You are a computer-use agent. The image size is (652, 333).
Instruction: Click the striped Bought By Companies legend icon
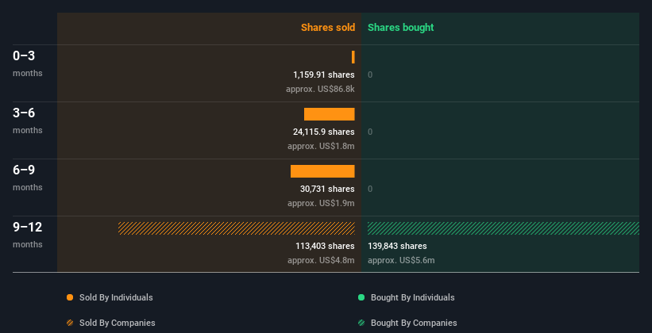click(x=361, y=323)
